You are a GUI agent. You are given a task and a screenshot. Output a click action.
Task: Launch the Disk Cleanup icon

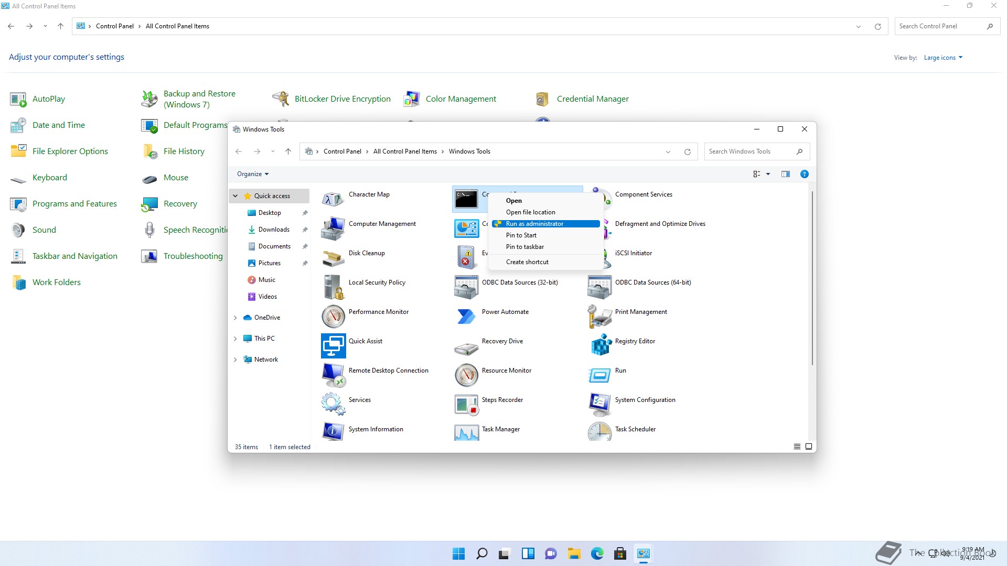[x=333, y=258]
